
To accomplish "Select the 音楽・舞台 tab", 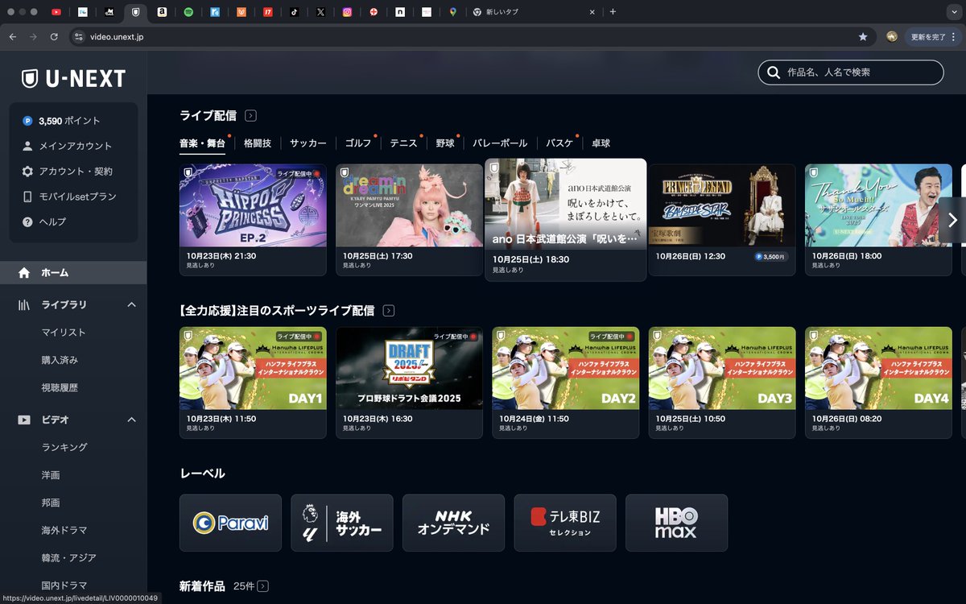I will [202, 143].
